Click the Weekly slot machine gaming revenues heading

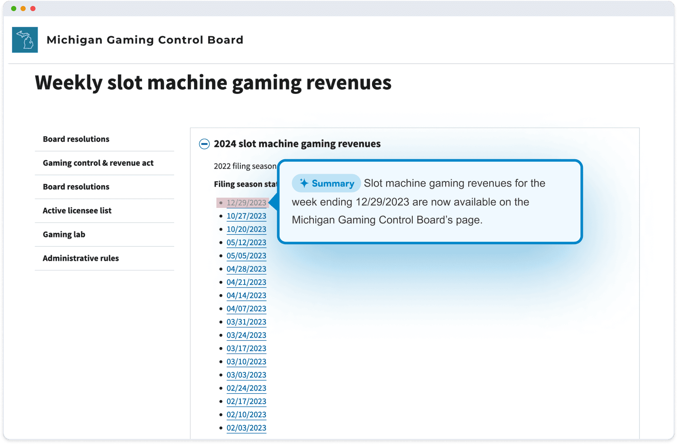(213, 83)
